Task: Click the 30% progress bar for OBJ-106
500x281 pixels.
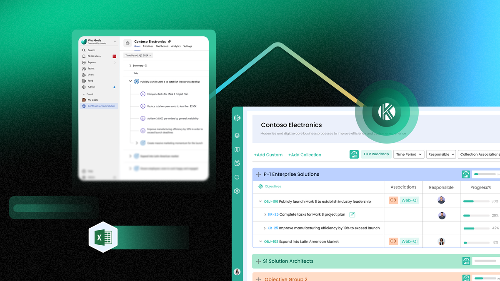Action: pos(476,201)
